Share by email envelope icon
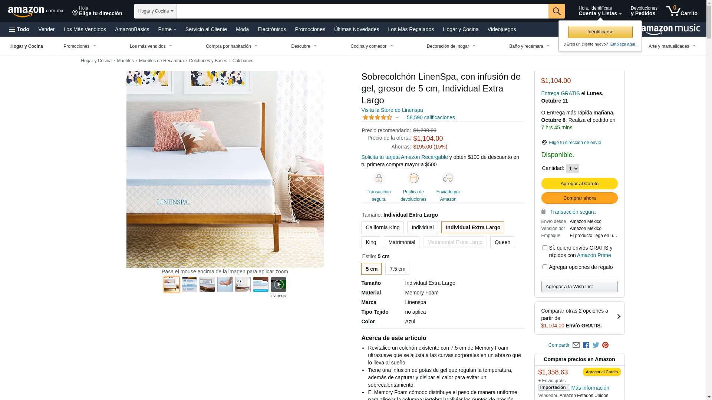Screen dimensions: 712x400 (576, 345)
